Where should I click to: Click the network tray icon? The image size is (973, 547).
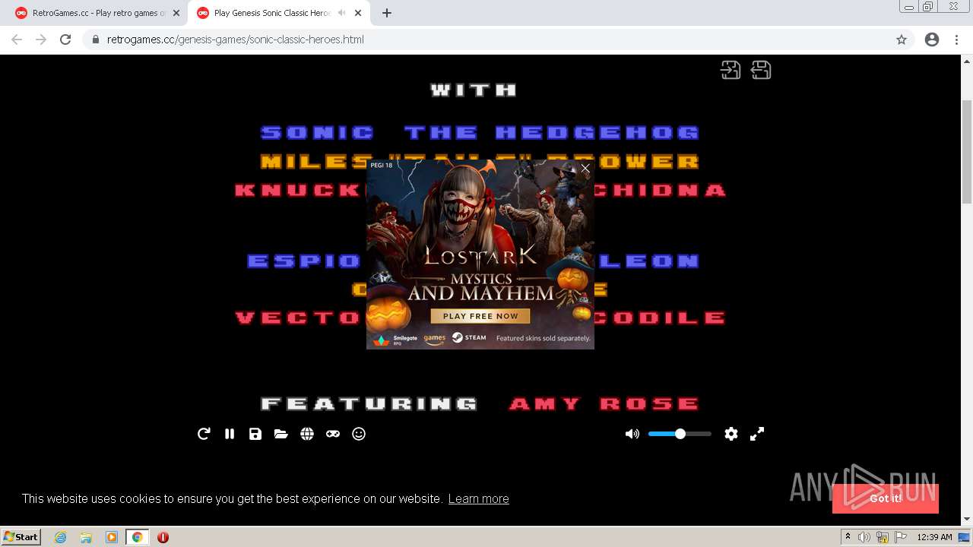tap(883, 537)
